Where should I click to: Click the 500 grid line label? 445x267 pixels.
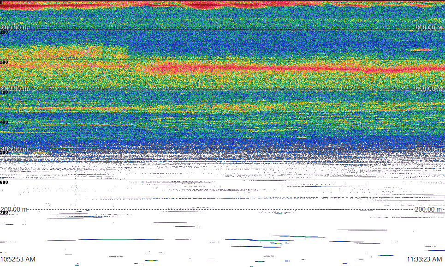tap(4, 152)
